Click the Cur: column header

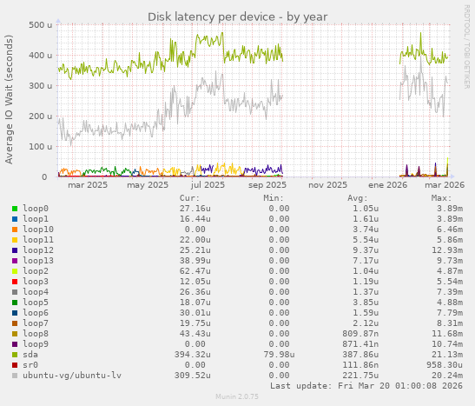tap(189, 198)
